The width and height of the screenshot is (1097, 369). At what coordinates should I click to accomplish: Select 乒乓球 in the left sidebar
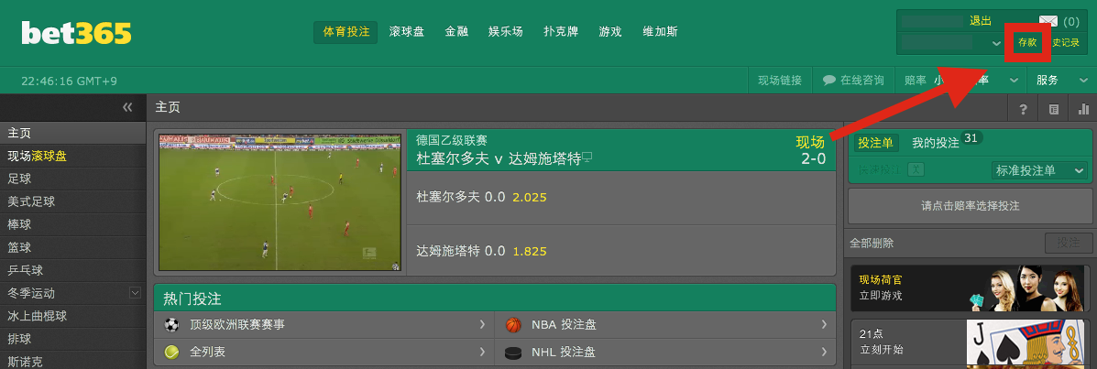tap(72, 270)
